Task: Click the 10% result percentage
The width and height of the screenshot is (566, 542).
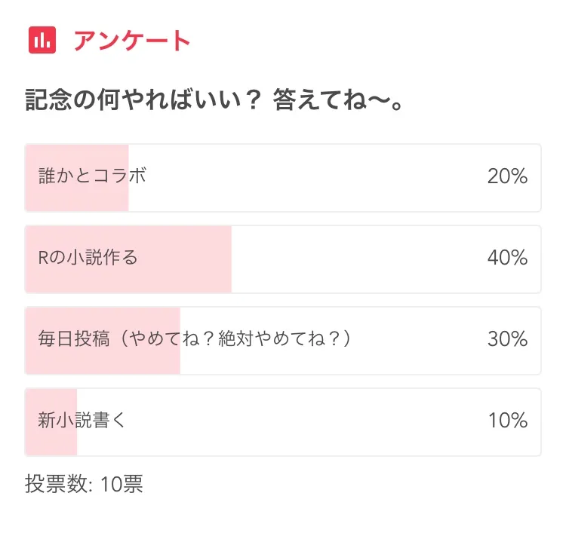Action: click(506, 421)
